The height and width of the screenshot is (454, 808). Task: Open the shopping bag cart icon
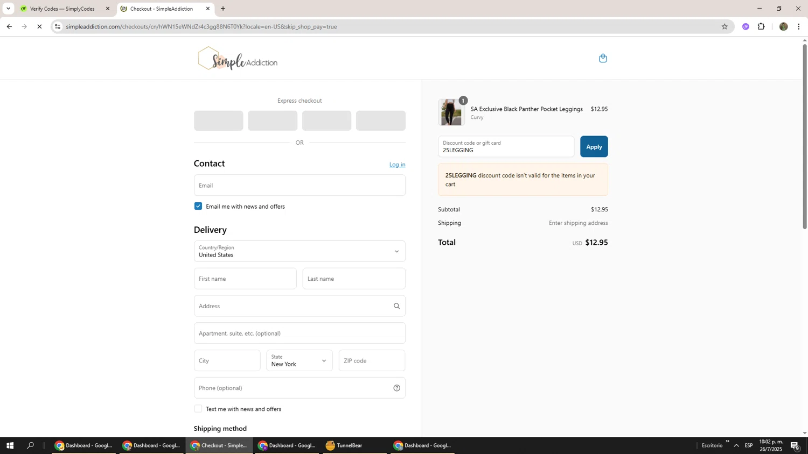coord(603,58)
